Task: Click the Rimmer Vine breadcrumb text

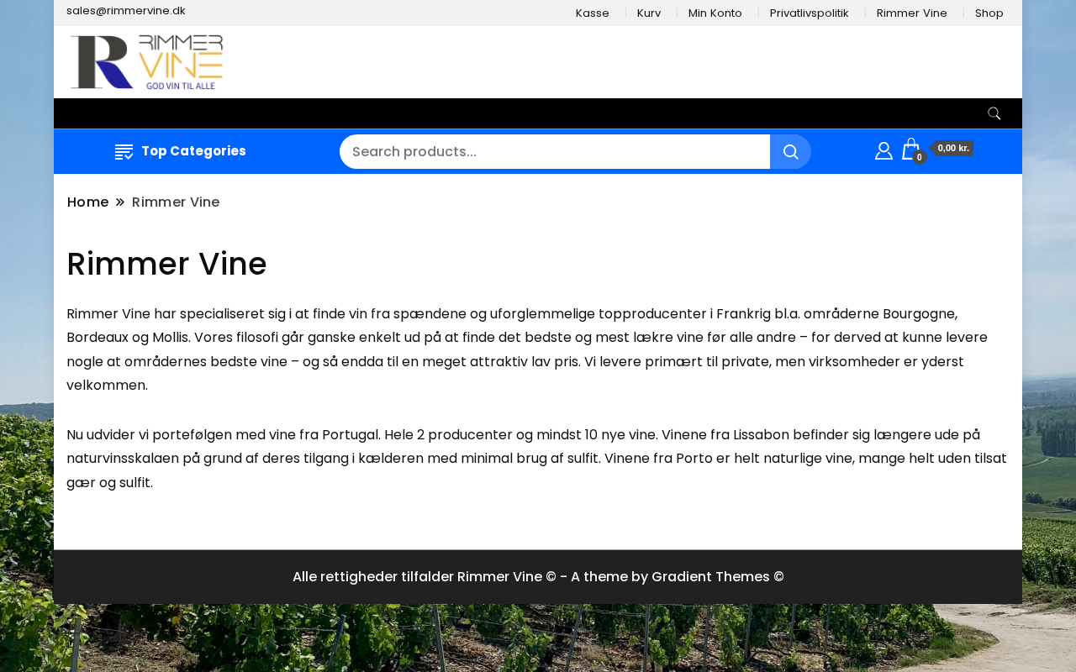Action: (176, 202)
